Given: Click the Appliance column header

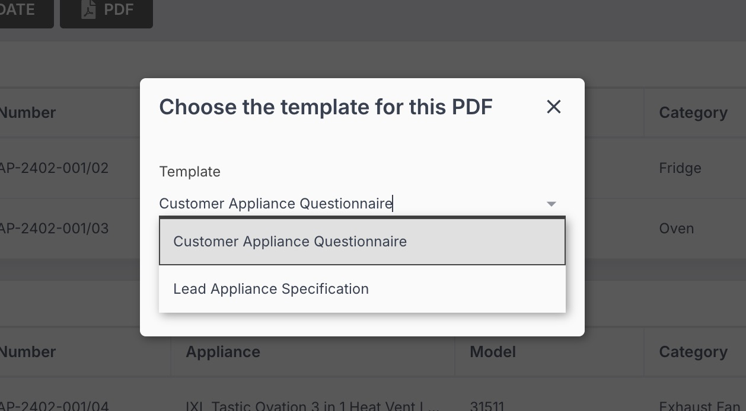Looking at the screenshot, I should [223, 352].
